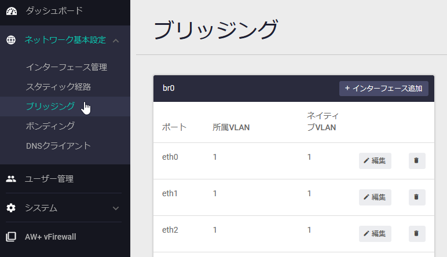Select ボンディング menu item
This screenshot has width=447, height=257.
coord(50,126)
